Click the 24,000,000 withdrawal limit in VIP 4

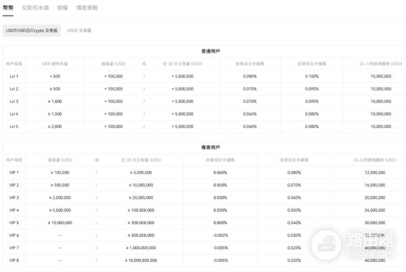(375, 210)
